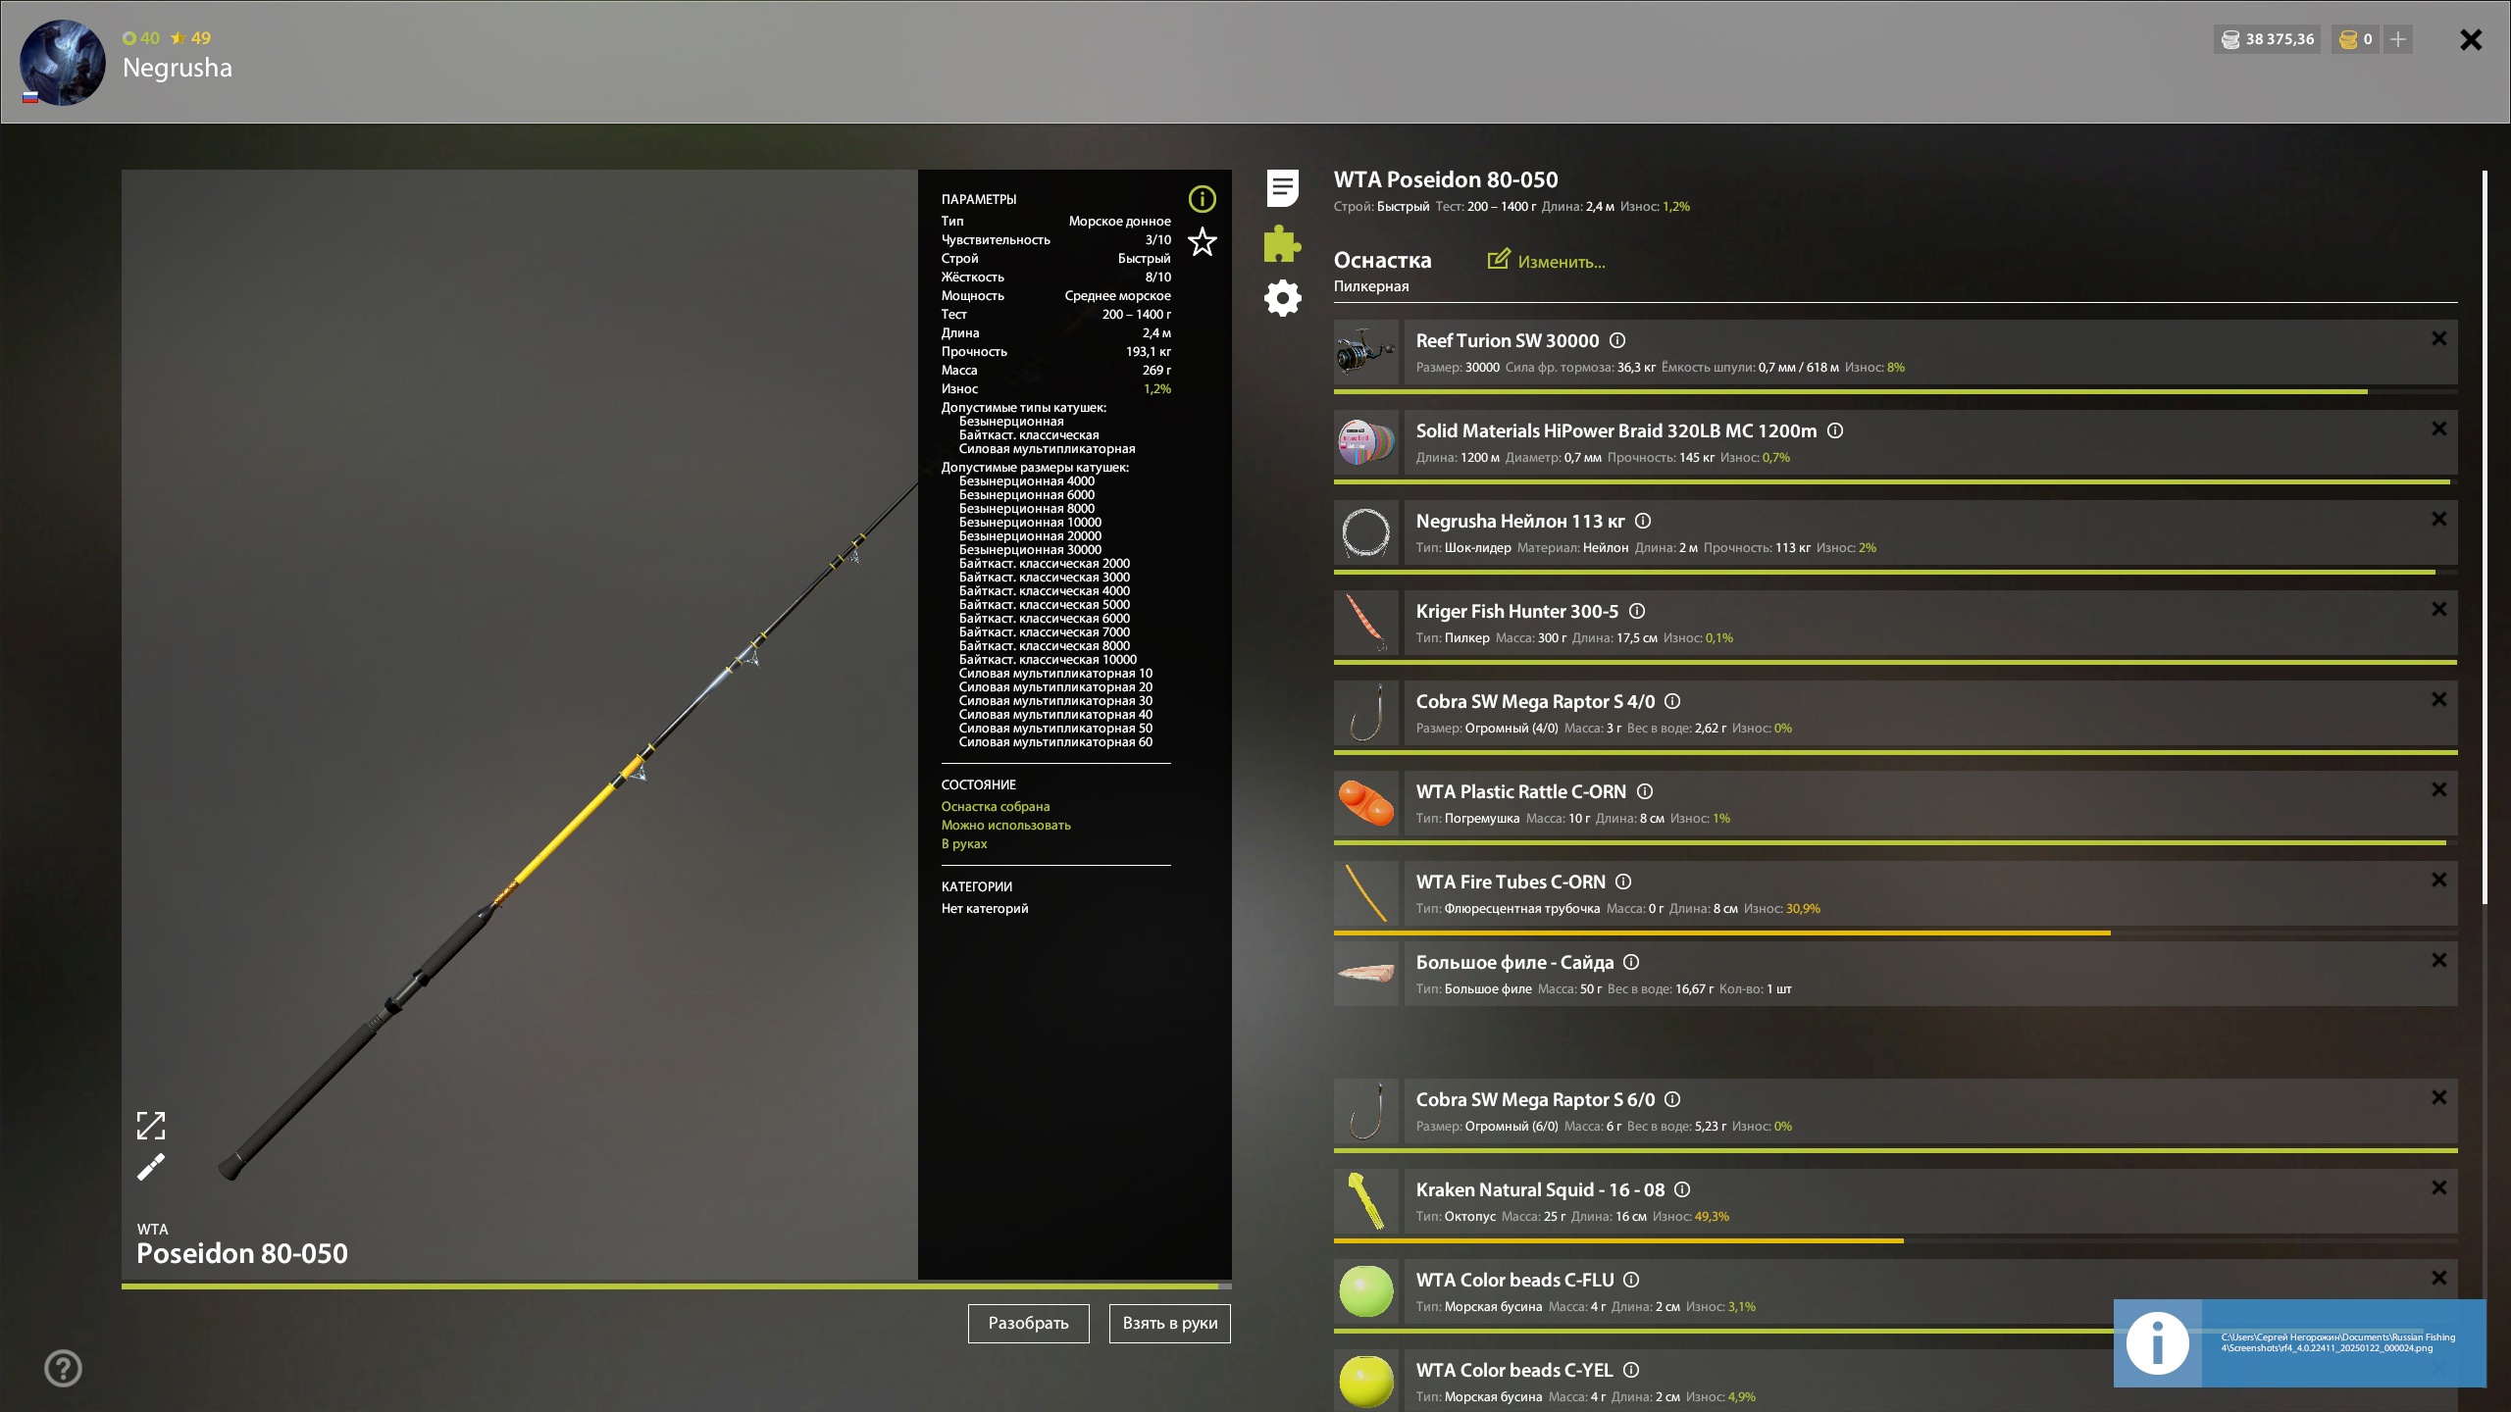Open info for WTA Fire Tubes C-ORN
The height and width of the screenshot is (1412, 2511).
1623,882
